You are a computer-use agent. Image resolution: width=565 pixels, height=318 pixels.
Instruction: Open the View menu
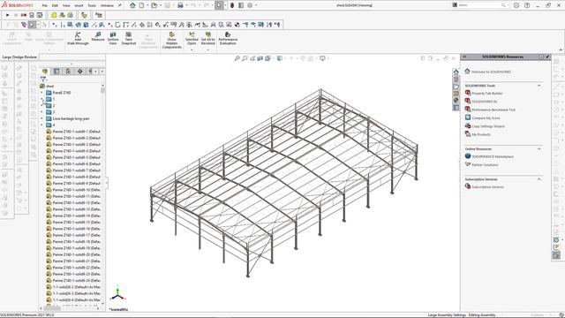pos(66,5)
